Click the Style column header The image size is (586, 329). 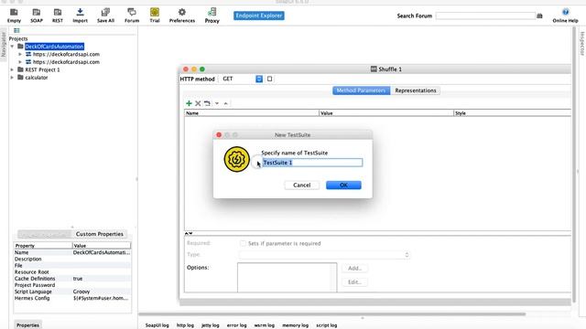pyautogui.click(x=513, y=113)
